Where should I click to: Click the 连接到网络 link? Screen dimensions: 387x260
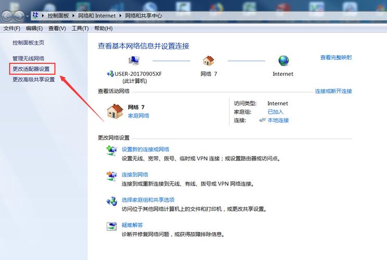135,175
